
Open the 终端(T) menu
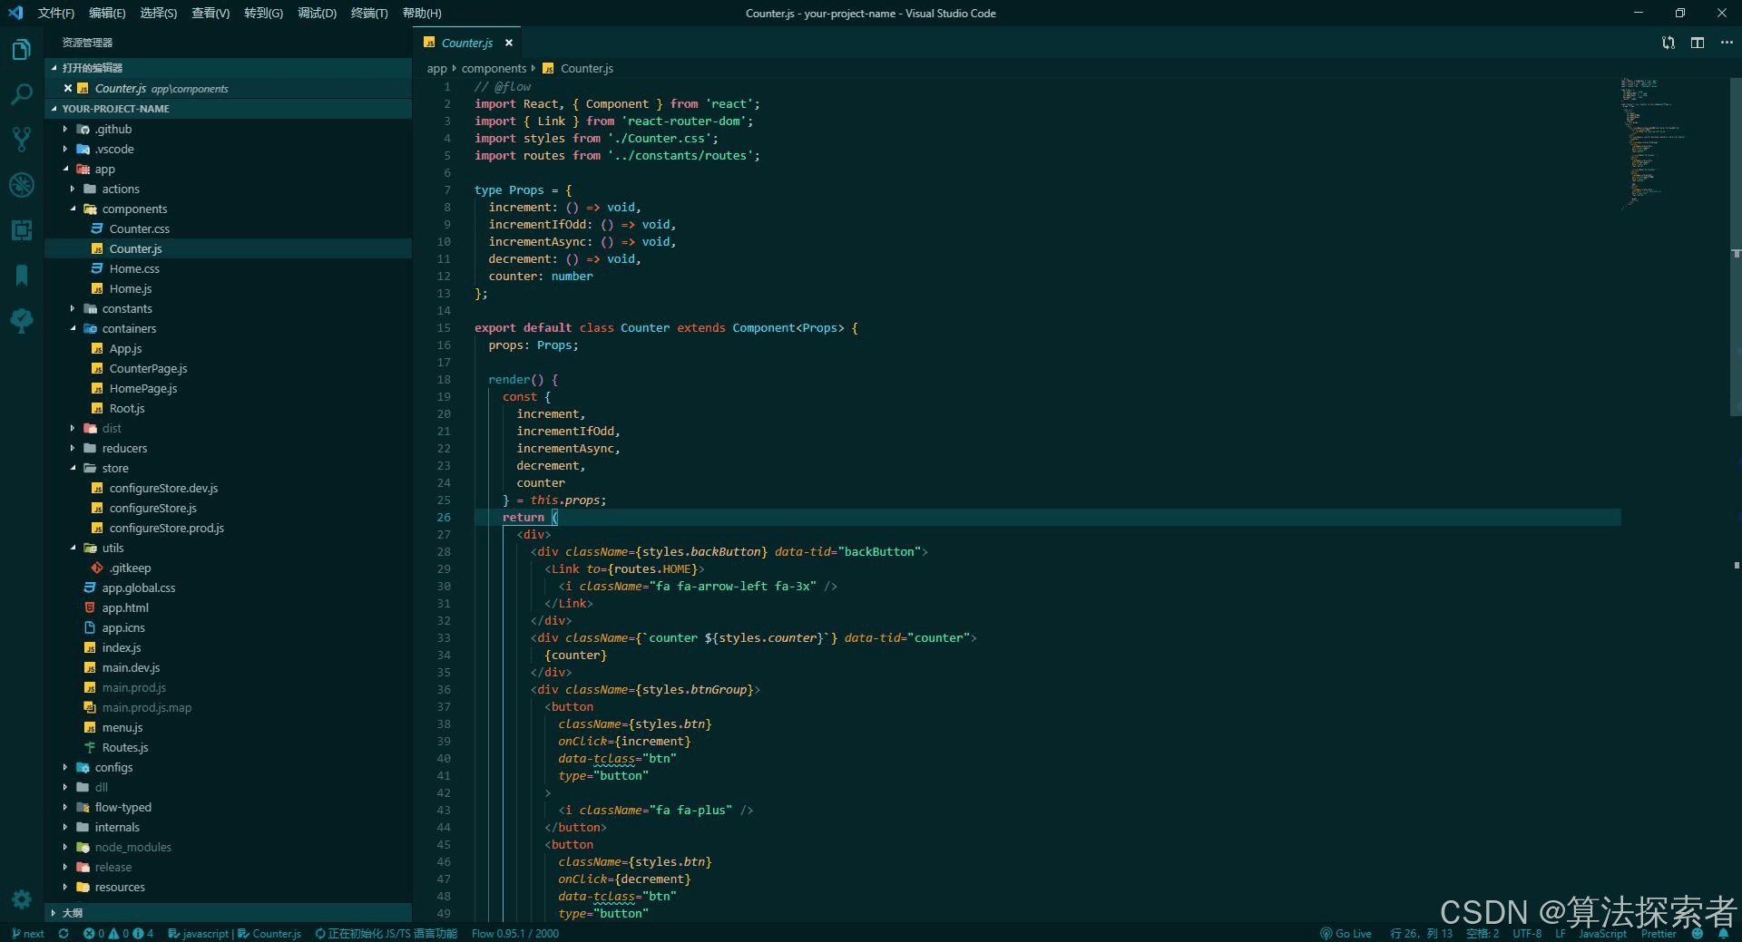pos(369,13)
